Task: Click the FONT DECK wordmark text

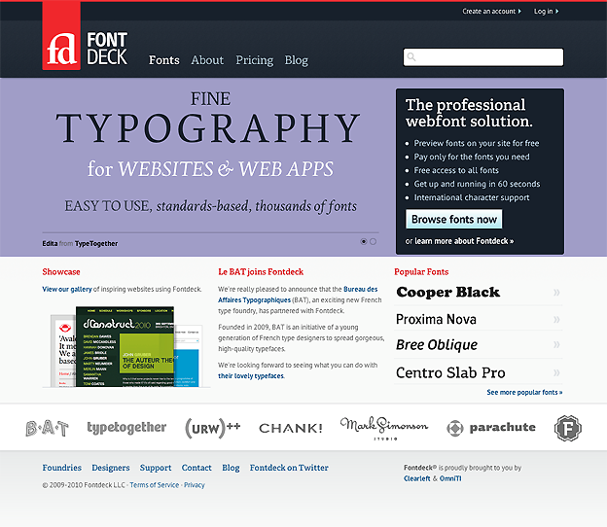Action: 107,49
